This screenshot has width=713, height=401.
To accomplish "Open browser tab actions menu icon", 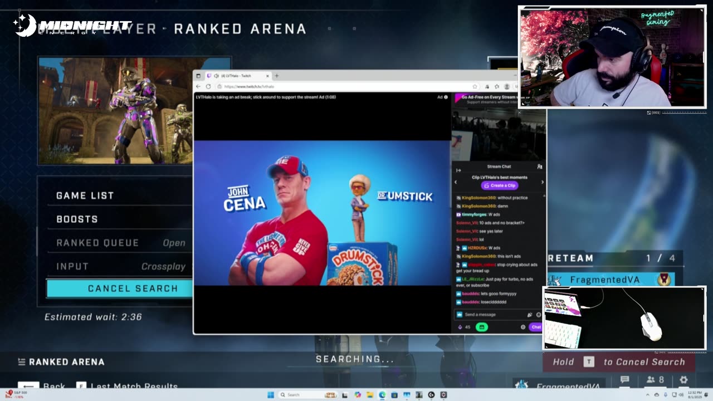I will pyautogui.click(x=198, y=76).
